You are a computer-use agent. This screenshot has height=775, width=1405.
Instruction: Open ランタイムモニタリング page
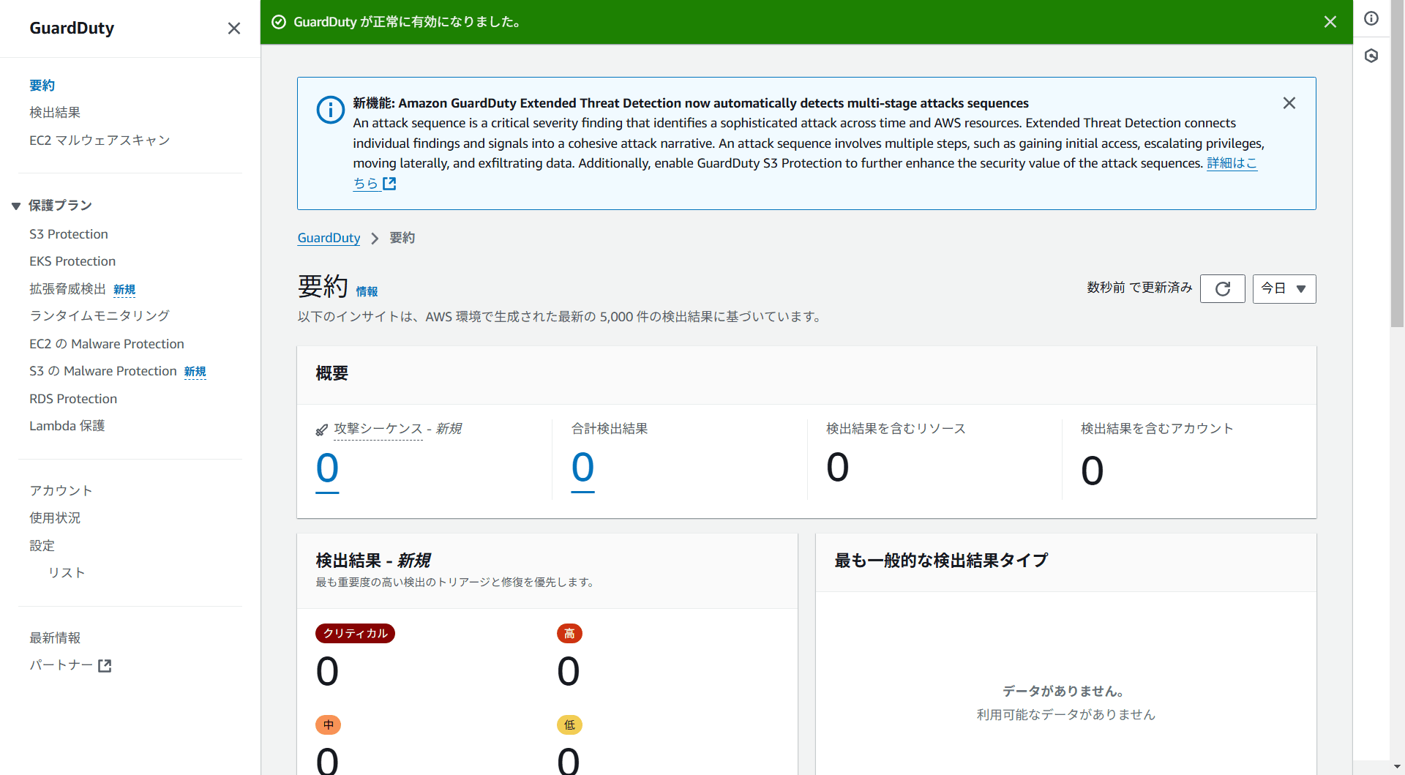[100, 315]
